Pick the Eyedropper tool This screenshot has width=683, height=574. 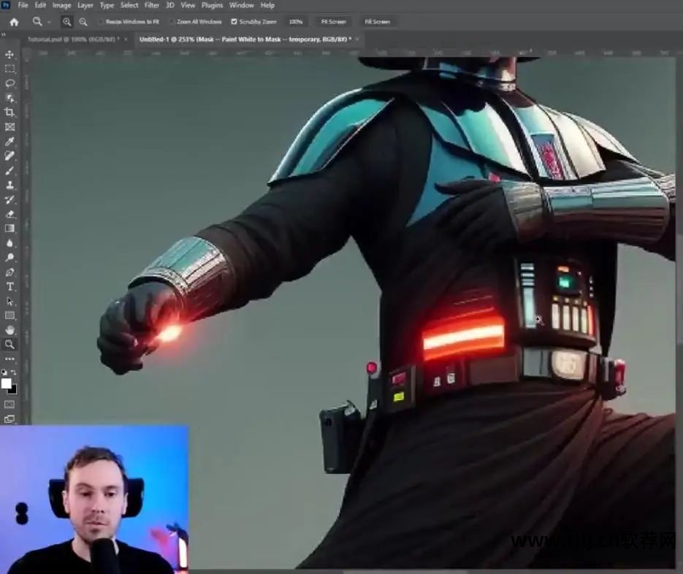click(x=9, y=142)
